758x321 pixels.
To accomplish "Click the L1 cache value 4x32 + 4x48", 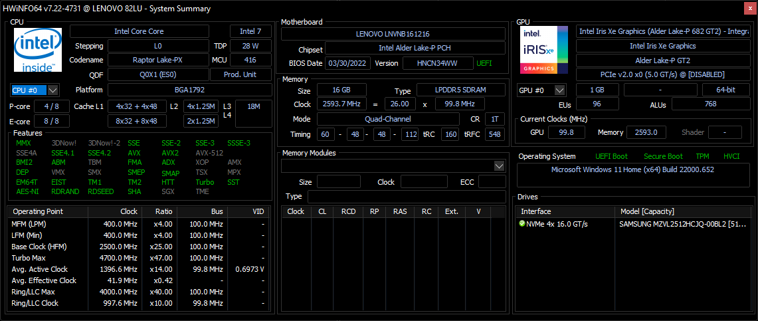I will pos(137,106).
